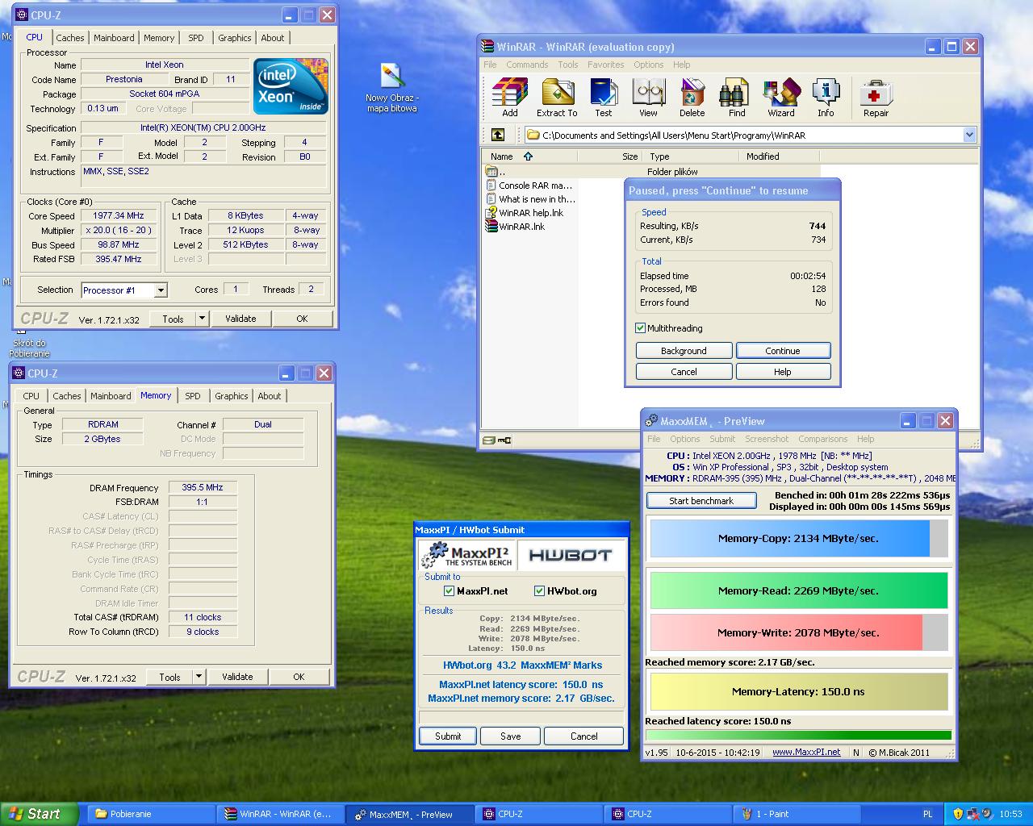The image size is (1033, 826).
Task: Select the WinRAR.lnk file entry
Action: coord(516,227)
